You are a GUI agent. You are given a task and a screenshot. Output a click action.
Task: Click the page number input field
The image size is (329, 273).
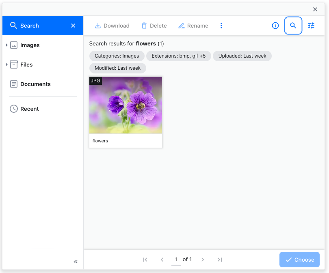176,260
